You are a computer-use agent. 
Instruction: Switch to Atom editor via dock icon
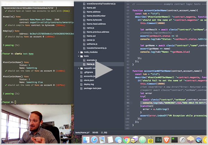[142, 140]
